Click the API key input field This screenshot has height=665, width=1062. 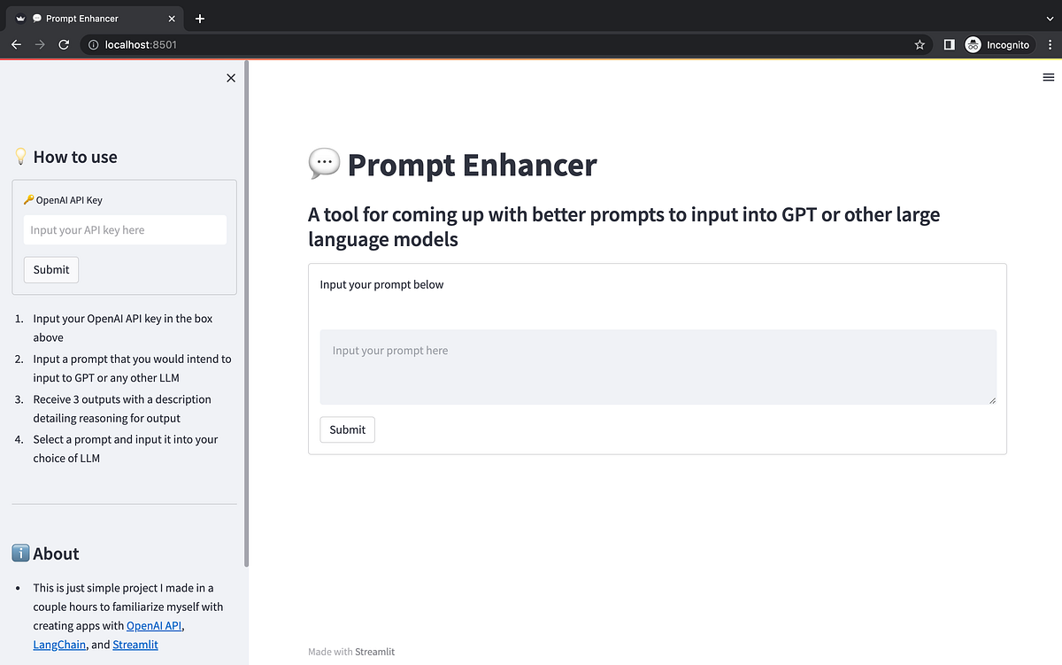click(x=124, y=229)
